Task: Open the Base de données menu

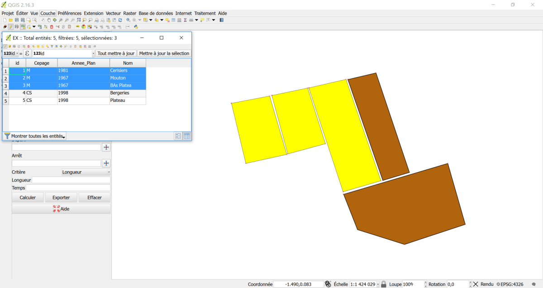Action: tap(156, 13)
